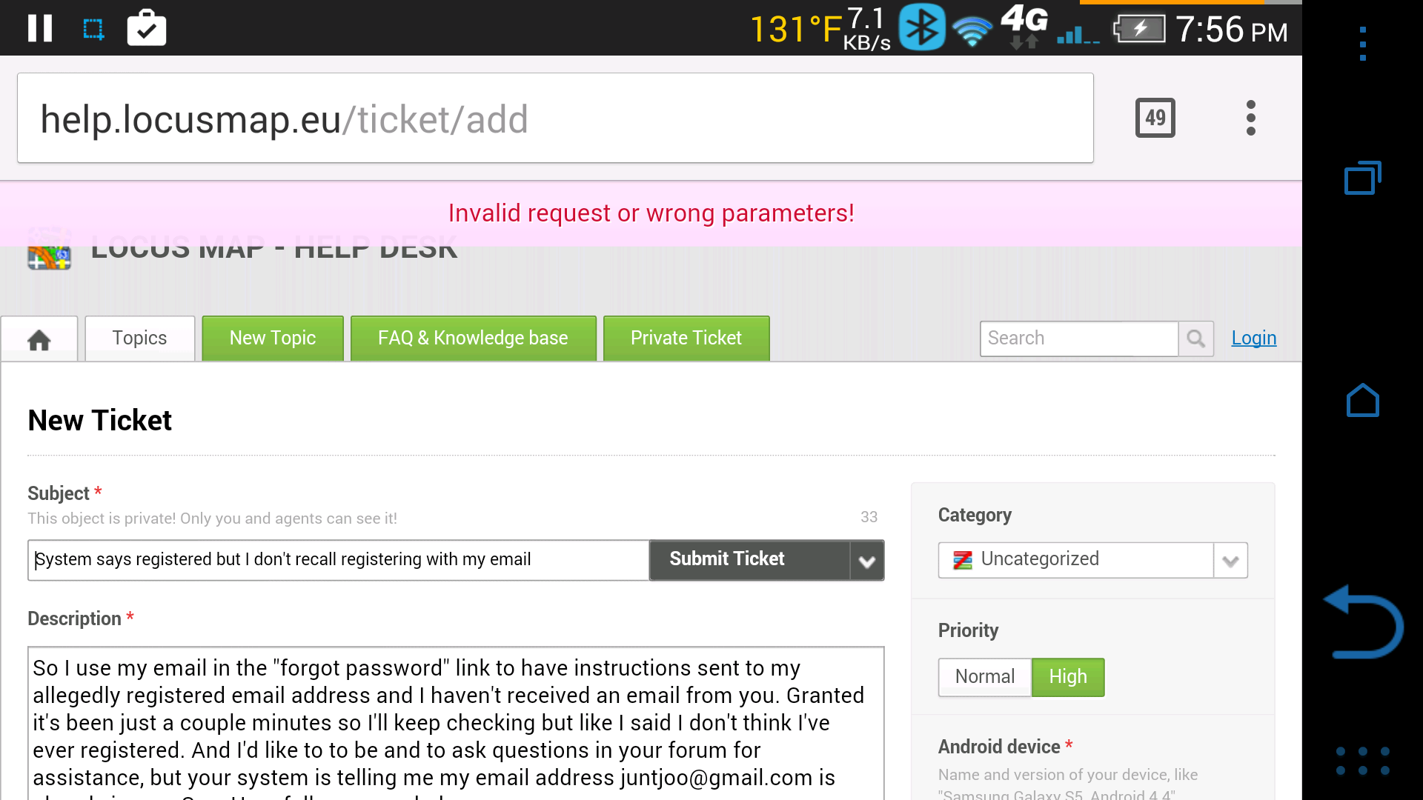Click the address bar URL field

point(555,119)
